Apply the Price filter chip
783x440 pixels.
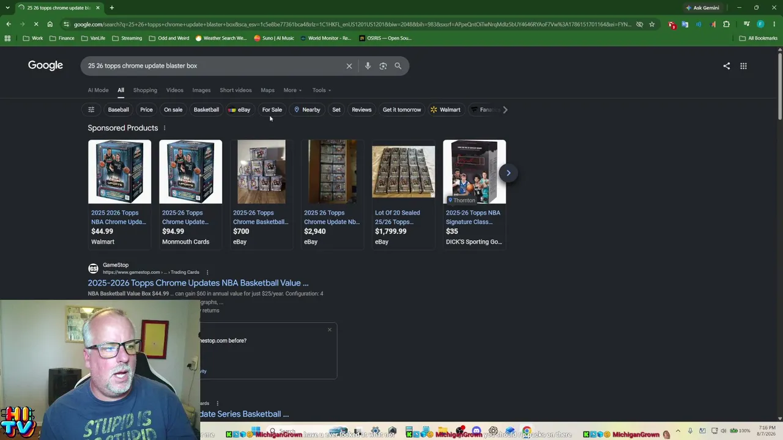point(146,109)
